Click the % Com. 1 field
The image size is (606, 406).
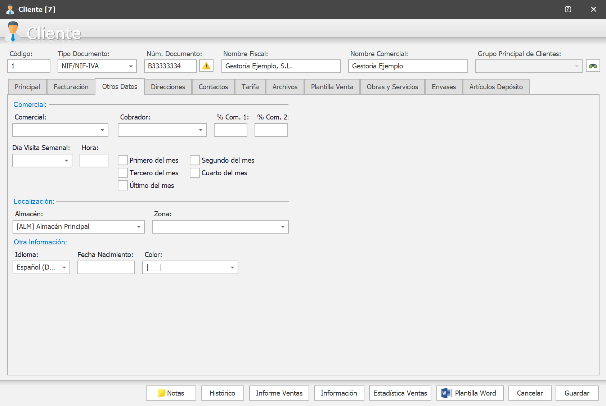[230, 130]
